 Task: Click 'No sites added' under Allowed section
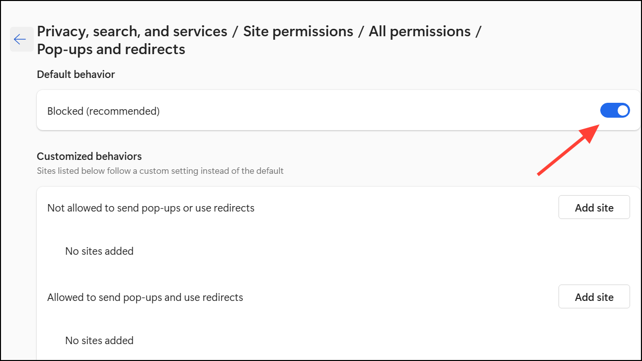(x=99, y=341)
